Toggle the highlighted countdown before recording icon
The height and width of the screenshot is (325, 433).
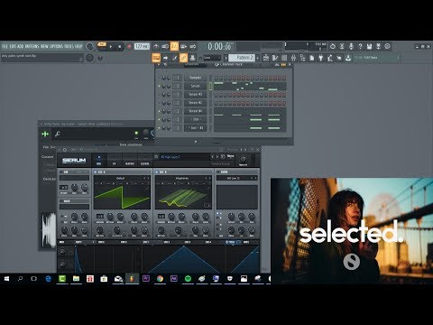tap(174, 46)
